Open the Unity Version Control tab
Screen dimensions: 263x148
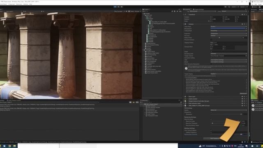coord(14,100)
